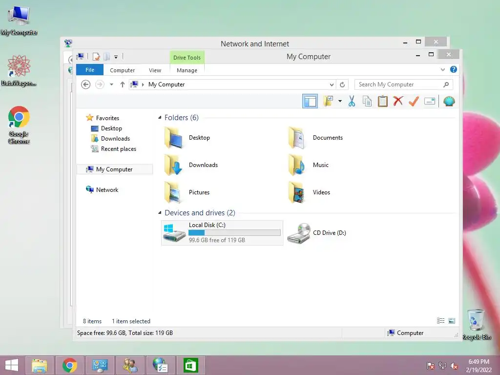
Task: Collapse the Devices and drives (2) group
Action: tap(160, 213)
